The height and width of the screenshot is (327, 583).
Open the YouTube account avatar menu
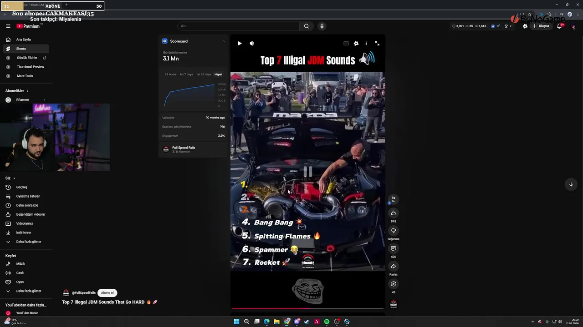click(x=573, y=26)
